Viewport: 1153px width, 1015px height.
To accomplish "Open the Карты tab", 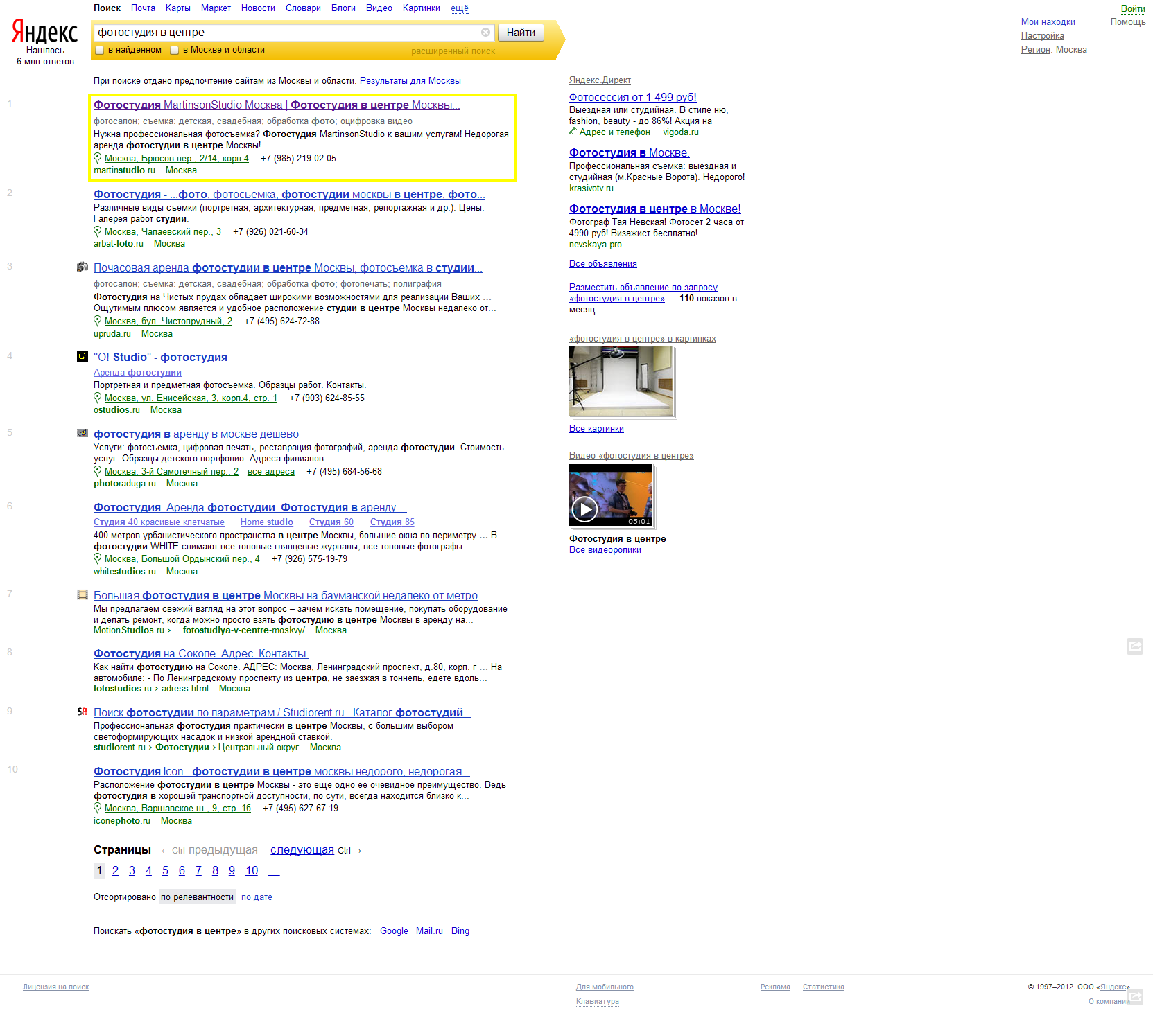I will [x=177, y=8].
